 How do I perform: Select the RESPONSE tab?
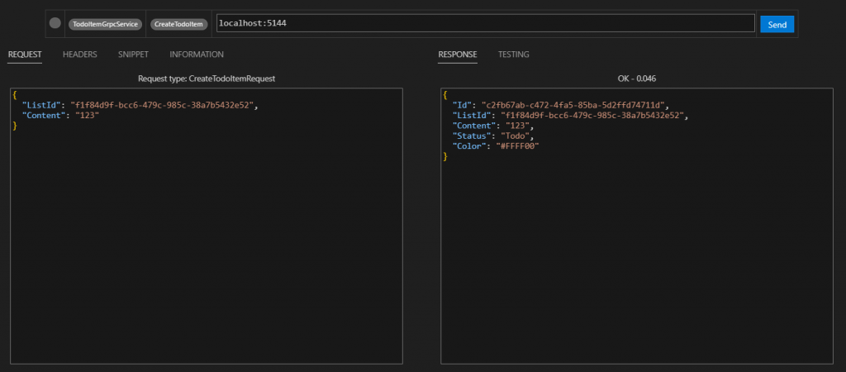point(457,55)
